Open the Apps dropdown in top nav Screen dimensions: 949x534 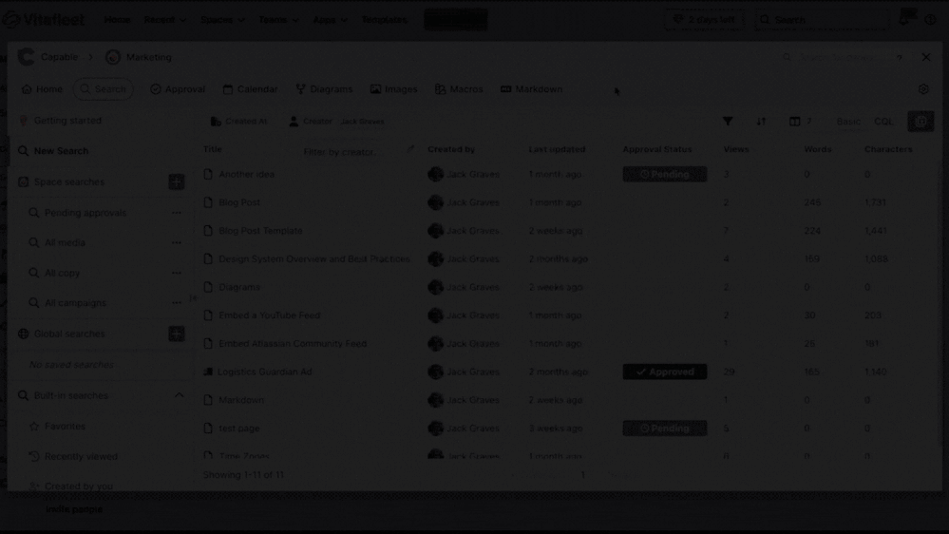pyautogui.click(x=330, y=19)
